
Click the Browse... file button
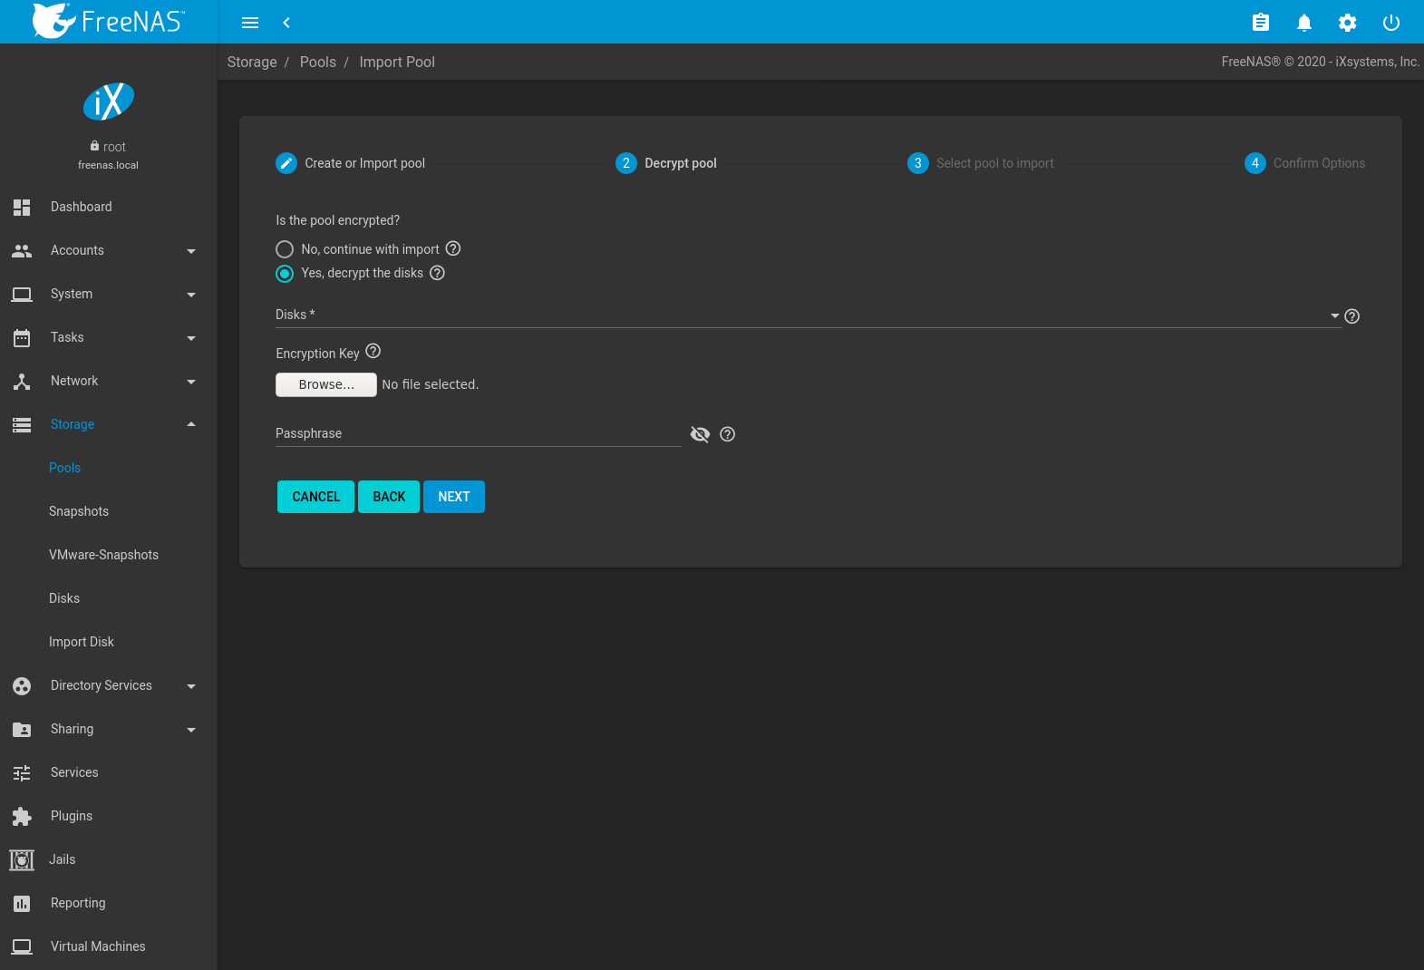coord(325,384)
